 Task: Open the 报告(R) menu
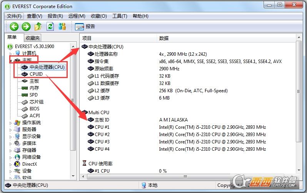(x=55, y=16)
